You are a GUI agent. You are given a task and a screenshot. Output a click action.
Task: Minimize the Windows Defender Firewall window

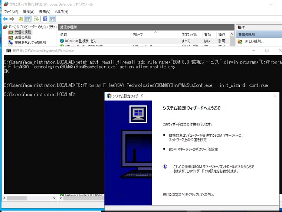coord(271,4)
